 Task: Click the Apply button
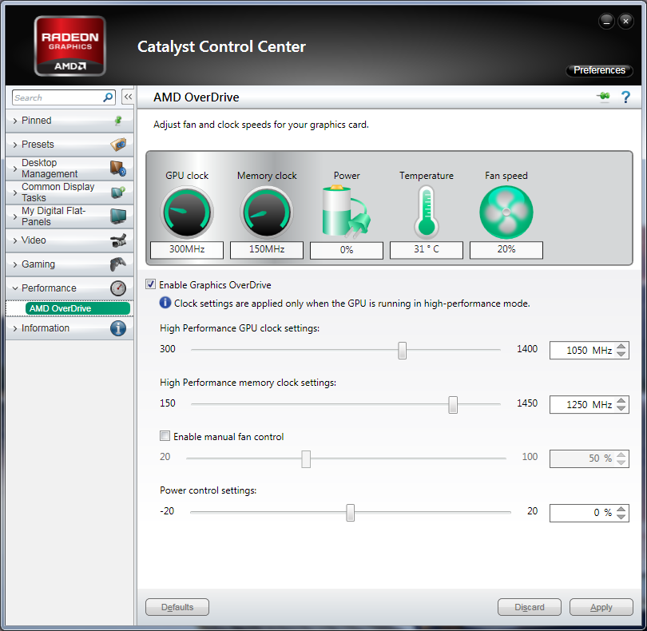(601, 607)
